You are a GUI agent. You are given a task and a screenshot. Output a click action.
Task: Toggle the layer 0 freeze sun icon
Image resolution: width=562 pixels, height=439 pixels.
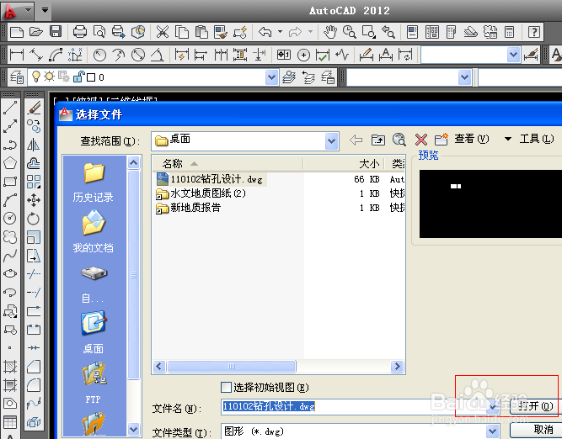point(49,77)
